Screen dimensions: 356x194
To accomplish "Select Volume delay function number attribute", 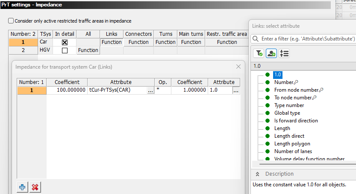I will coord(309,159).
